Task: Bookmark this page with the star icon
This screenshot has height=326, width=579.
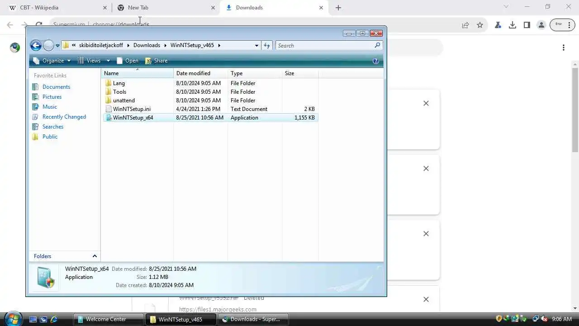Action: pos(480,25)
